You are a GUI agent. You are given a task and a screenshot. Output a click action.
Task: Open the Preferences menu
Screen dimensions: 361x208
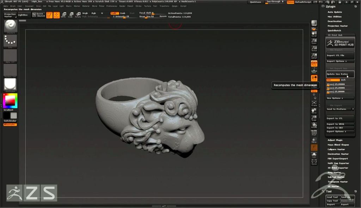tap(112, 6)
